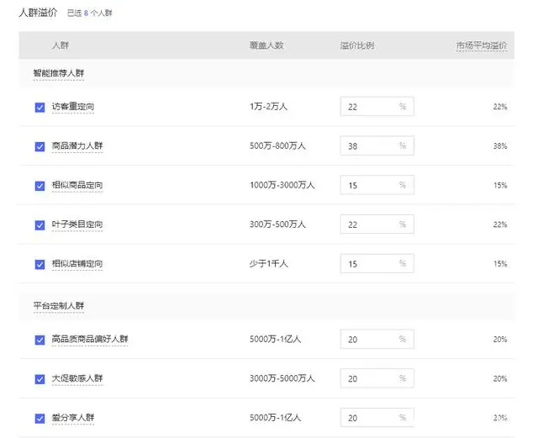Click the 300万-500万人 coverage value

coord(277,224)
